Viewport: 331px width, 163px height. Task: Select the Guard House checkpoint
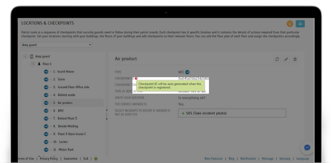coord(66,72)
